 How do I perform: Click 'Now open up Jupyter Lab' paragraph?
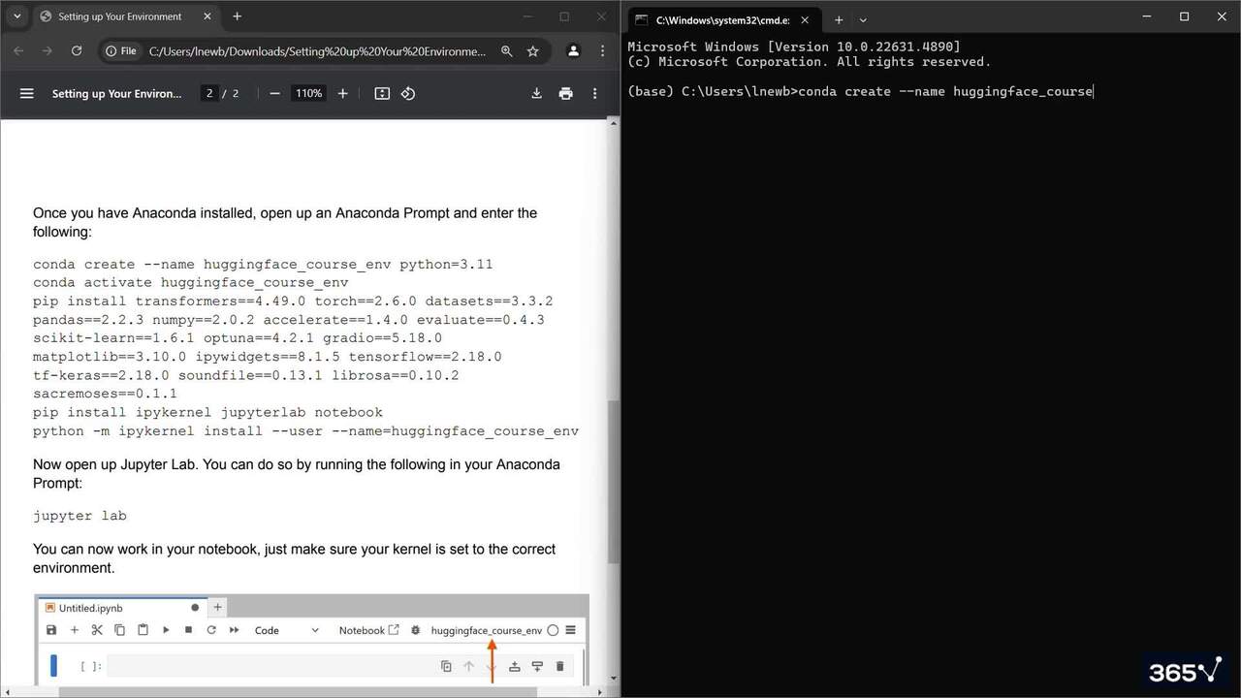point(297,473)
